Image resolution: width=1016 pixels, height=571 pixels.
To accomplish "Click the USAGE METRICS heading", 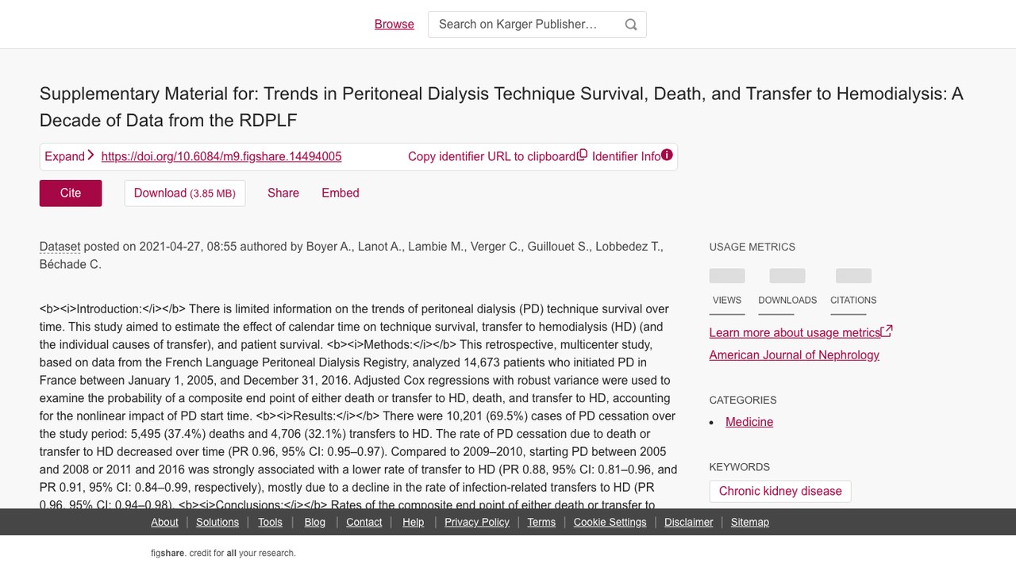I will click(752, 247).
